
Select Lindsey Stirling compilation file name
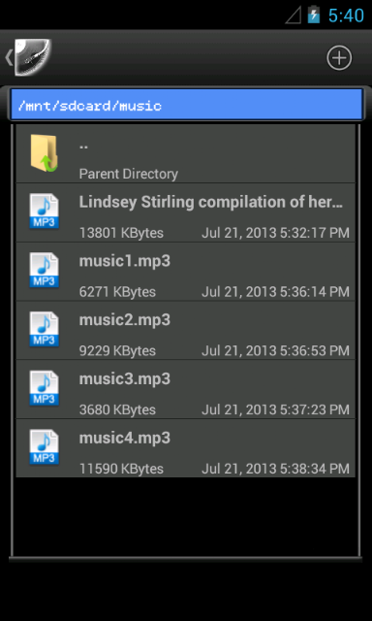pos(211,203)
